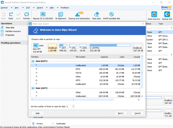Click the Disk 1(GPT) tree icon
This screenshot has height=128, width=173.
click(33, 88)
